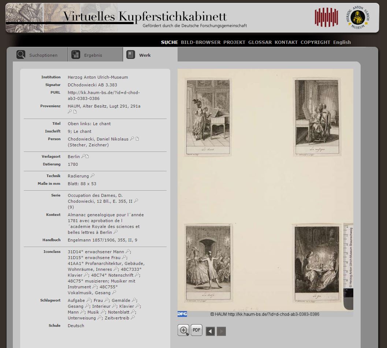Click the Le jeu print image
Image resolution: width=387 pixels, height=348 pixels.
click(317, 263)
